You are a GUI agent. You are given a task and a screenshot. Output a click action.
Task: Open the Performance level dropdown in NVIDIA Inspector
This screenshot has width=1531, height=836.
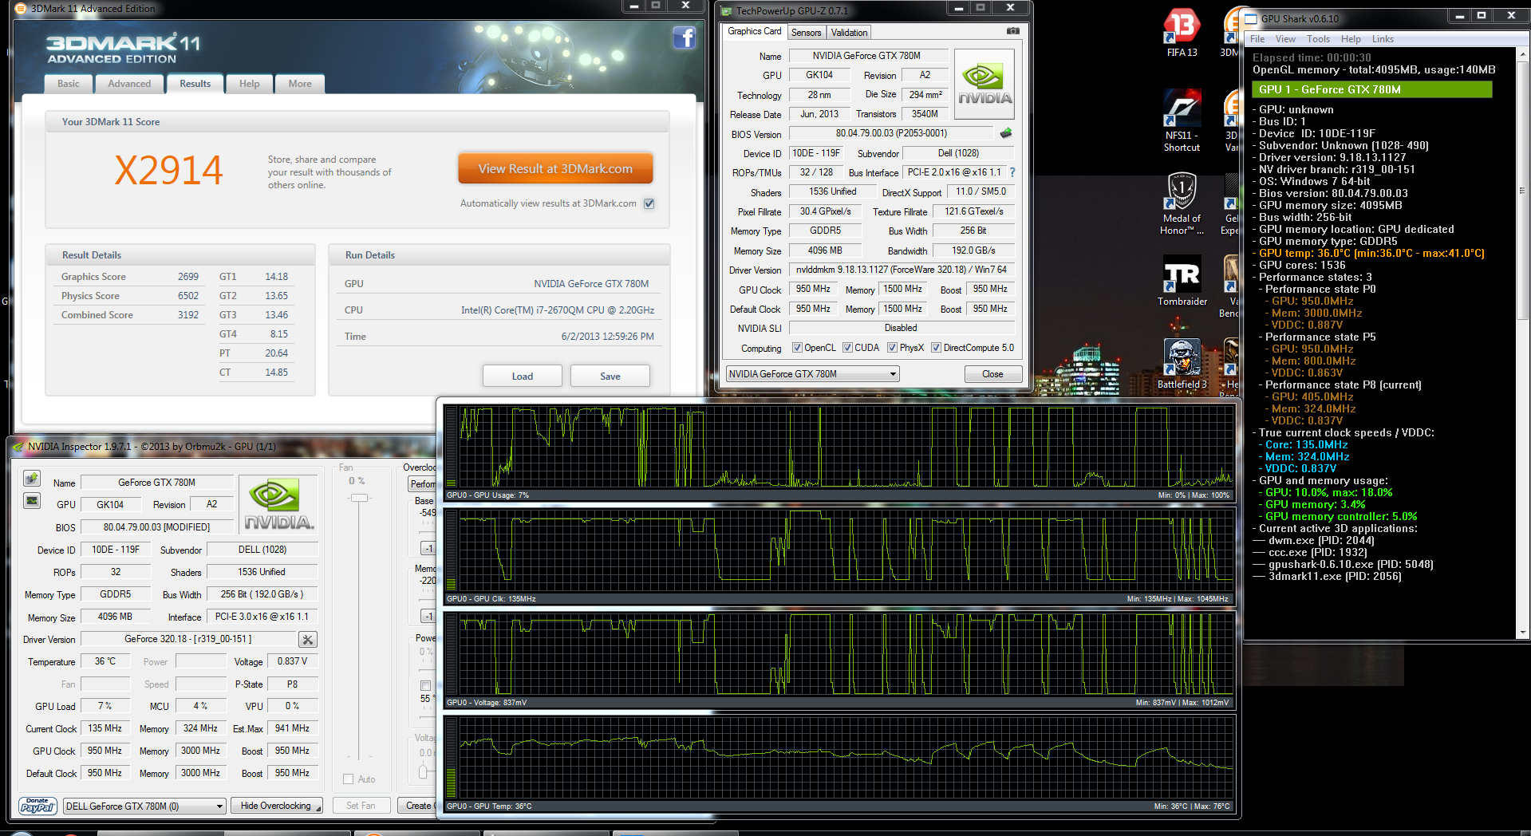tap(422, 484)
